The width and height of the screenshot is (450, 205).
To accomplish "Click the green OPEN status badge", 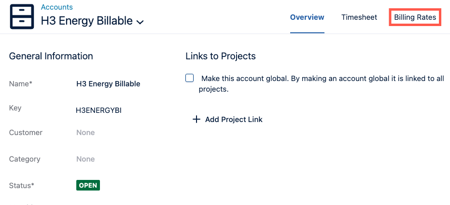I will [88, 185].
